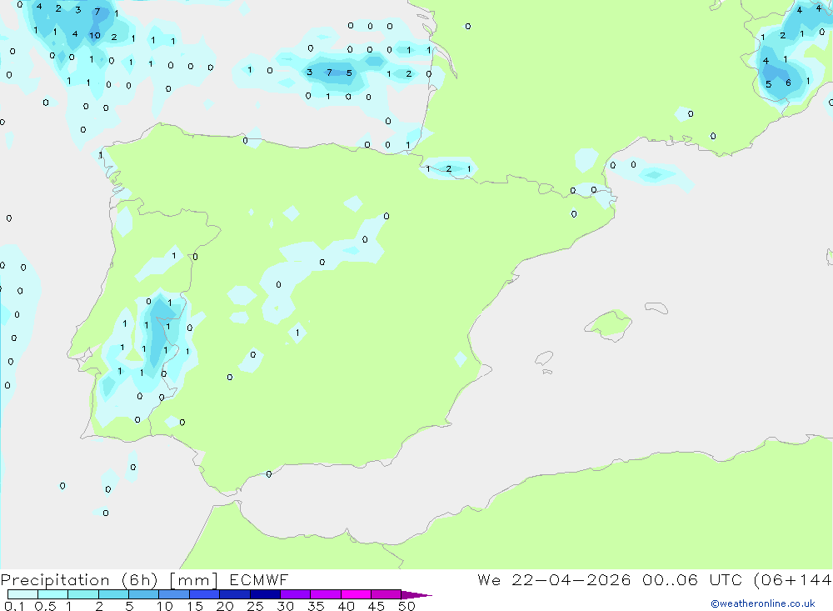
Task: Click the 6 mm value on the map
Action: (x=788, y=83)
